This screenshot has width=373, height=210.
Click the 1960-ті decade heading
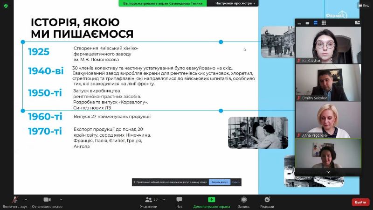(45, 117)
